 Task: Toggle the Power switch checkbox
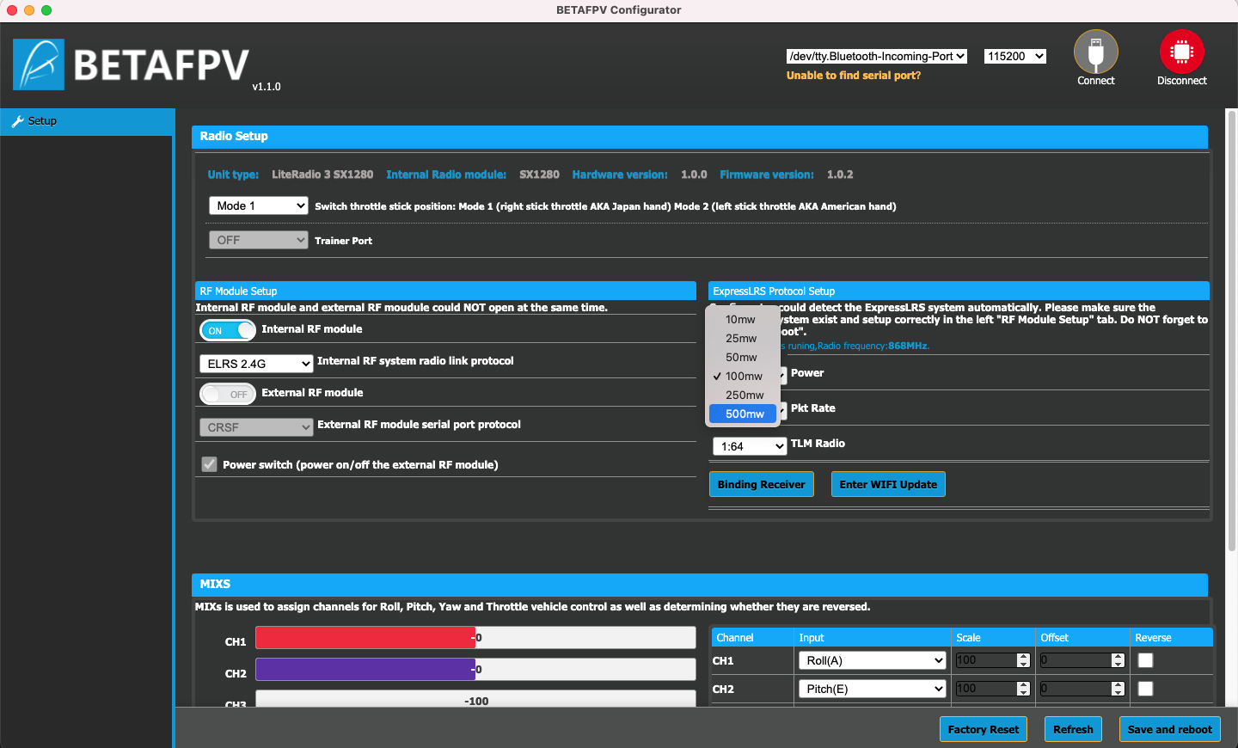pyautogui.click(x=209, y=464)
